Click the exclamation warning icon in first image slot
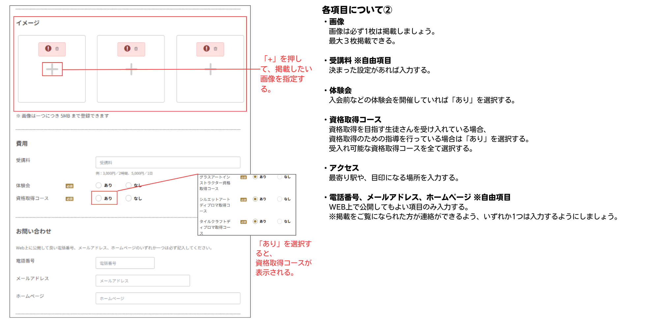This screenshot has width=659, height=329. 48,48
